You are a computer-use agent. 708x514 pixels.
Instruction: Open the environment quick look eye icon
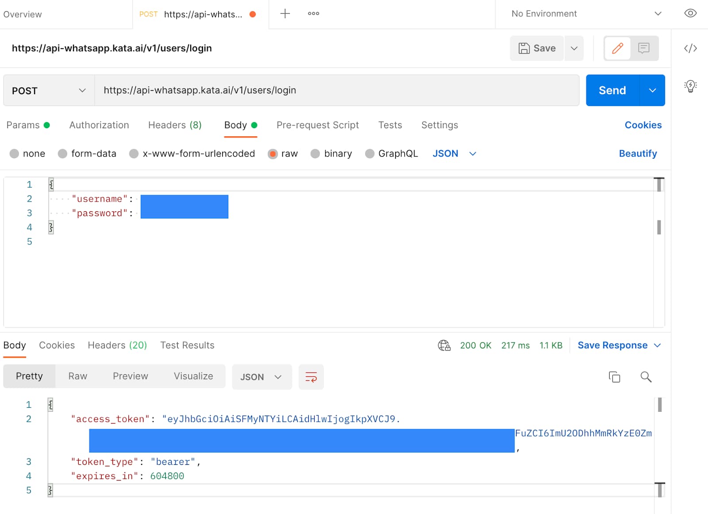click(x=690, y=13)
